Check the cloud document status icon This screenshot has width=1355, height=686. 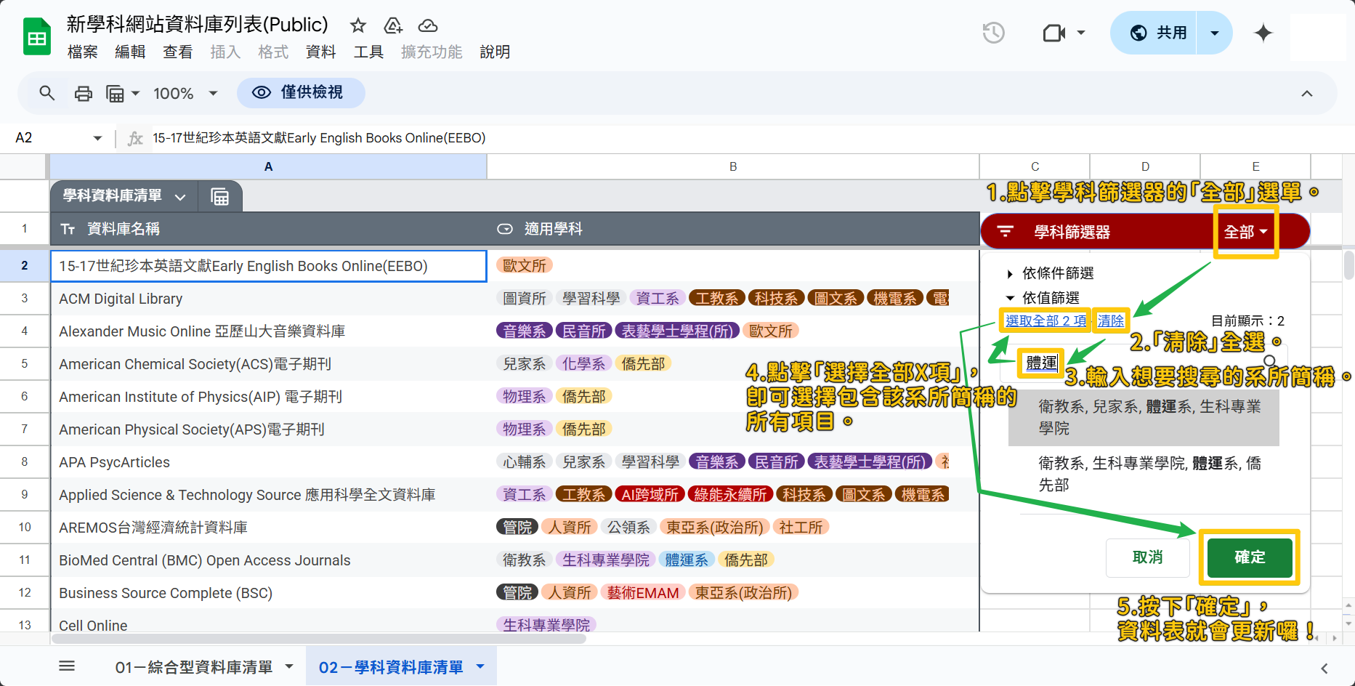(x=428, y=25)
